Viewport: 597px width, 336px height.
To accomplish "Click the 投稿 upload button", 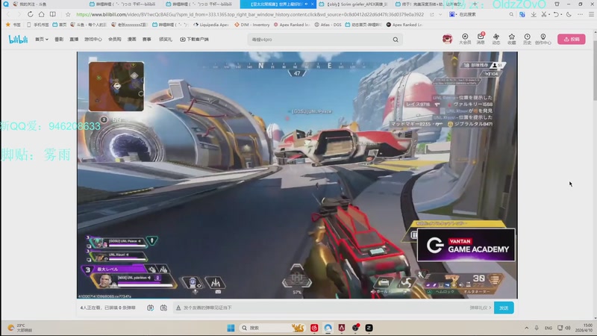I will (x=571, y=40).
